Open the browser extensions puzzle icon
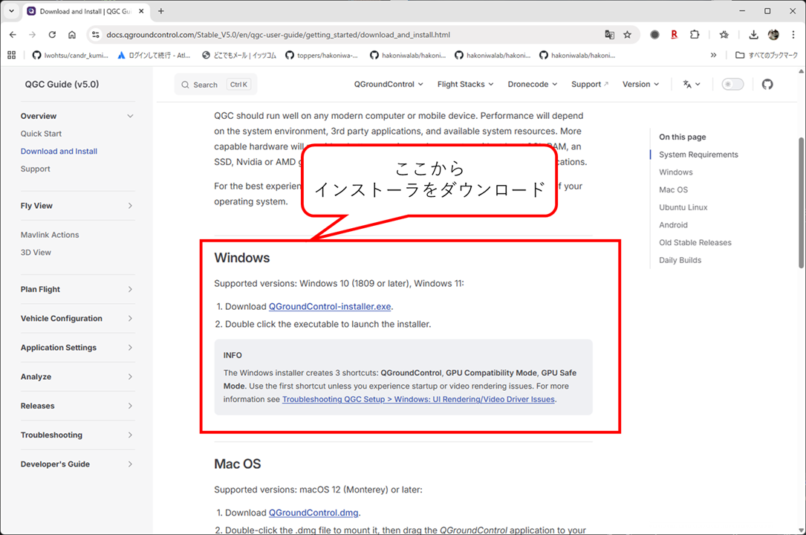The image size is (806, 535). tap(695, 34)
